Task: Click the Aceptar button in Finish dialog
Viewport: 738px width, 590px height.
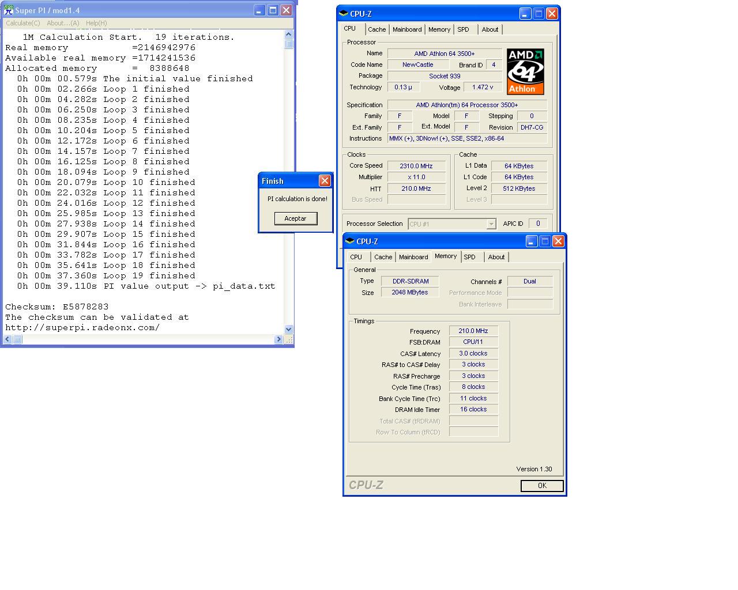Action: tap(295, 218)
